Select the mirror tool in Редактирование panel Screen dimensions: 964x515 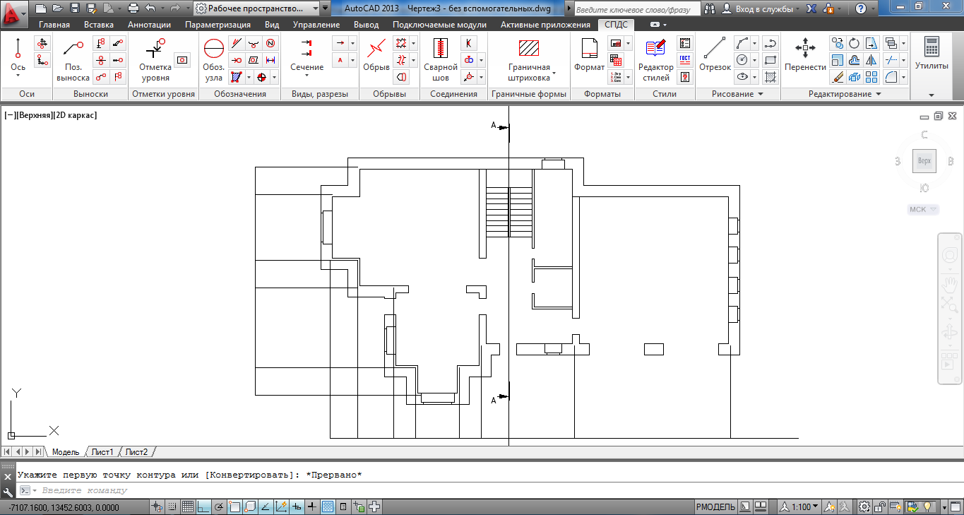tap(871, 60)
